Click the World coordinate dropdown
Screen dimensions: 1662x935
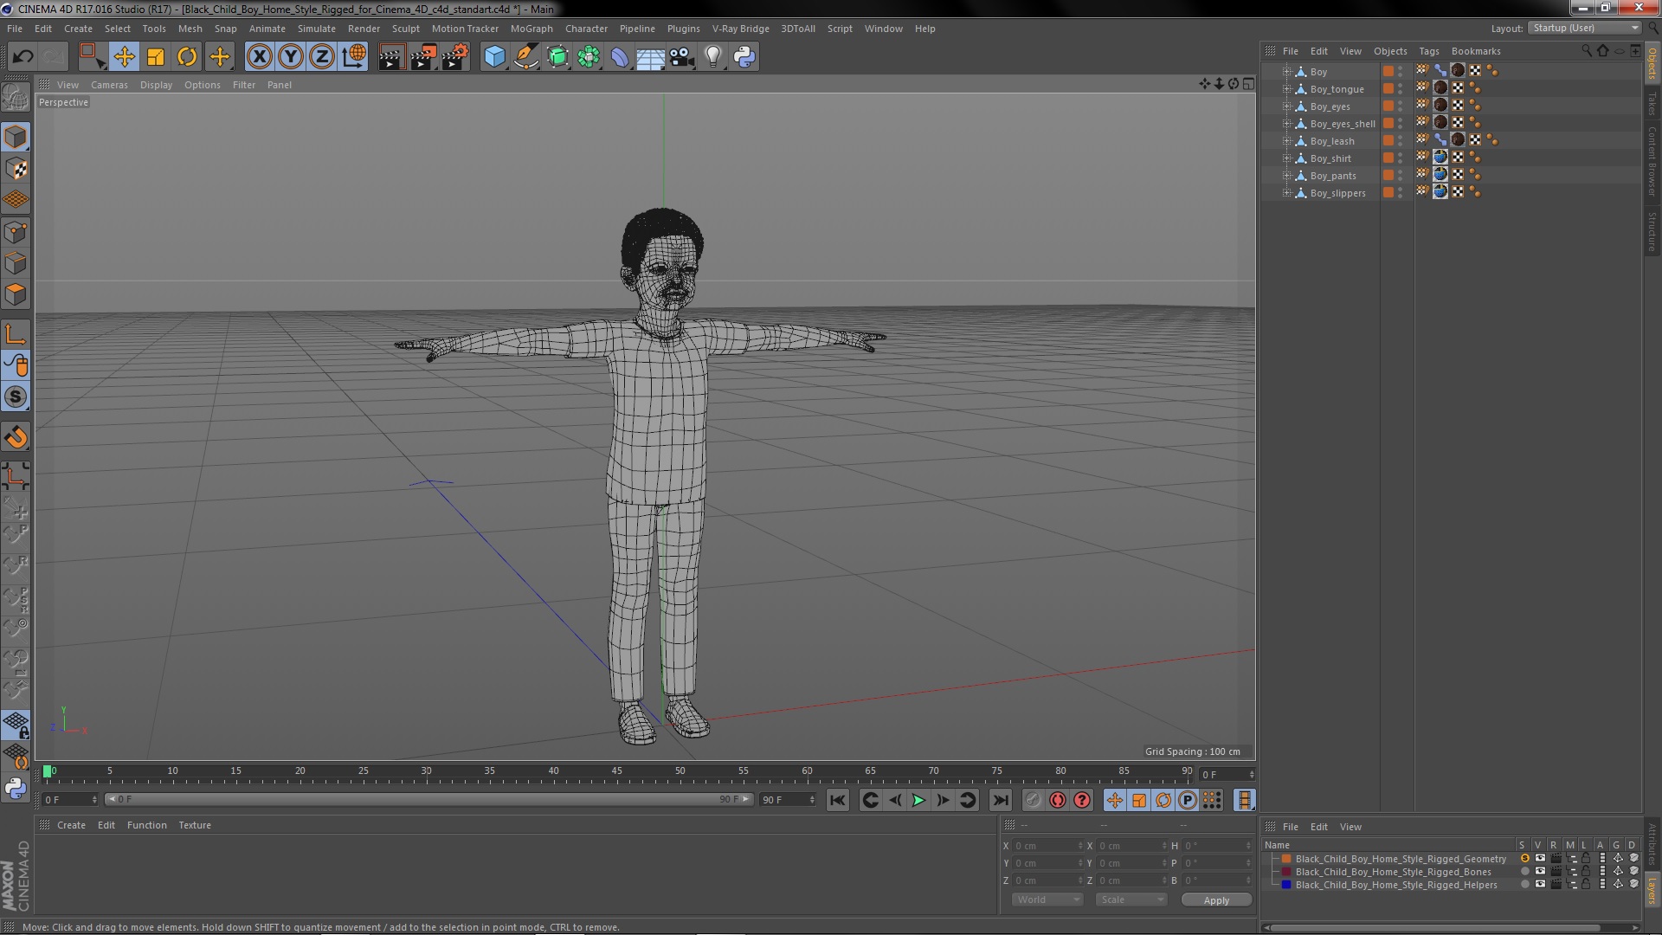[1043, 900]
